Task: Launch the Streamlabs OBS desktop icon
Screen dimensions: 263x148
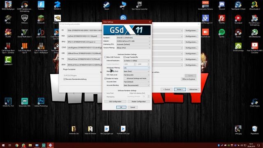Action: tap(25, 102)
